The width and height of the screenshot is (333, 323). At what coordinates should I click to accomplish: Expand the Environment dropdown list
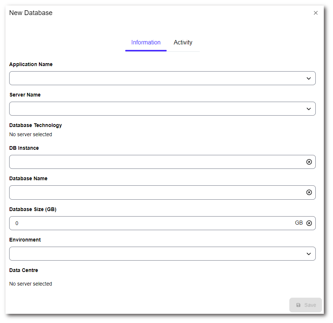[x=309, y=254]
